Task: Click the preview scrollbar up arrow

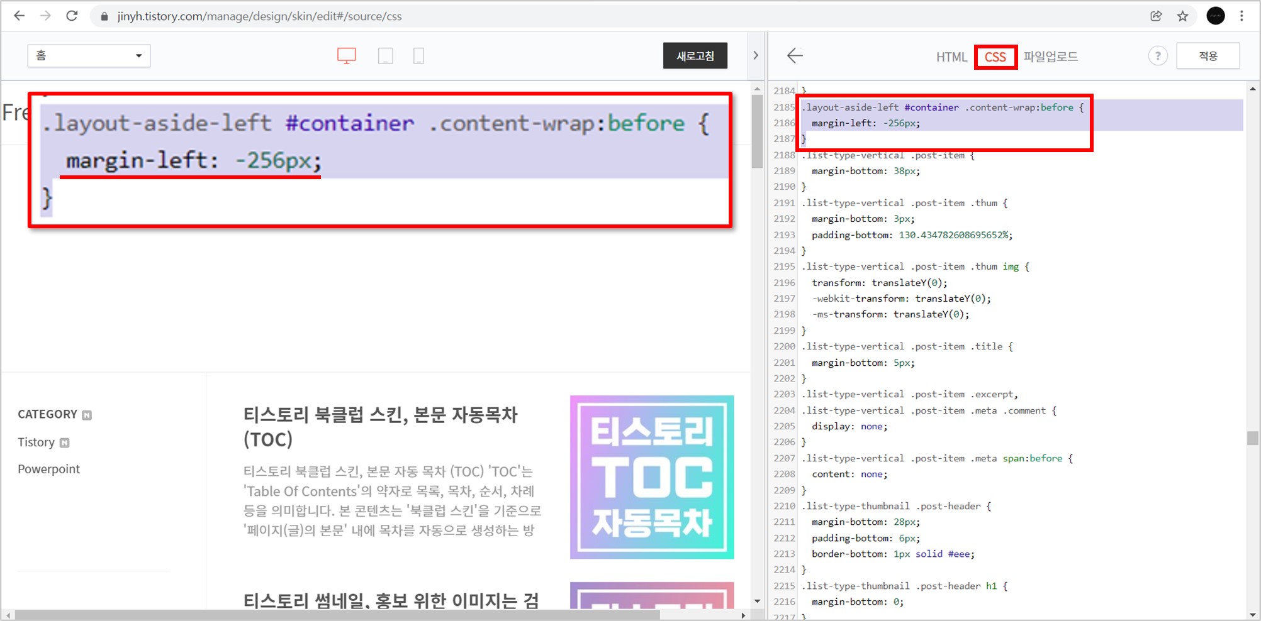Action: [757, 89]
